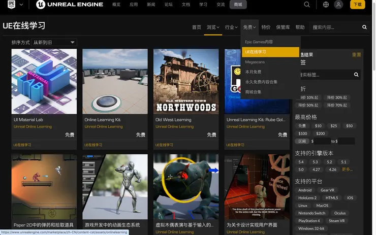Toggle the Nintendo Switch platform filter
376x235 pixels.
[x=312, y=213]
